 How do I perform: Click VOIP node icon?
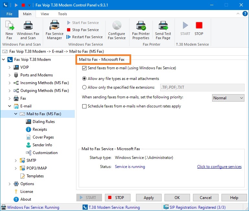(x=16, y=67)
